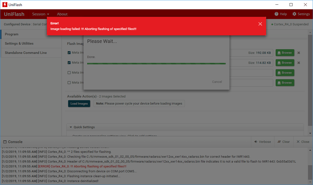Browse for the fourth Meta Image file
The width and height of the screenshot is (313, 185).
pyautogui.click(x=285, y=83)
